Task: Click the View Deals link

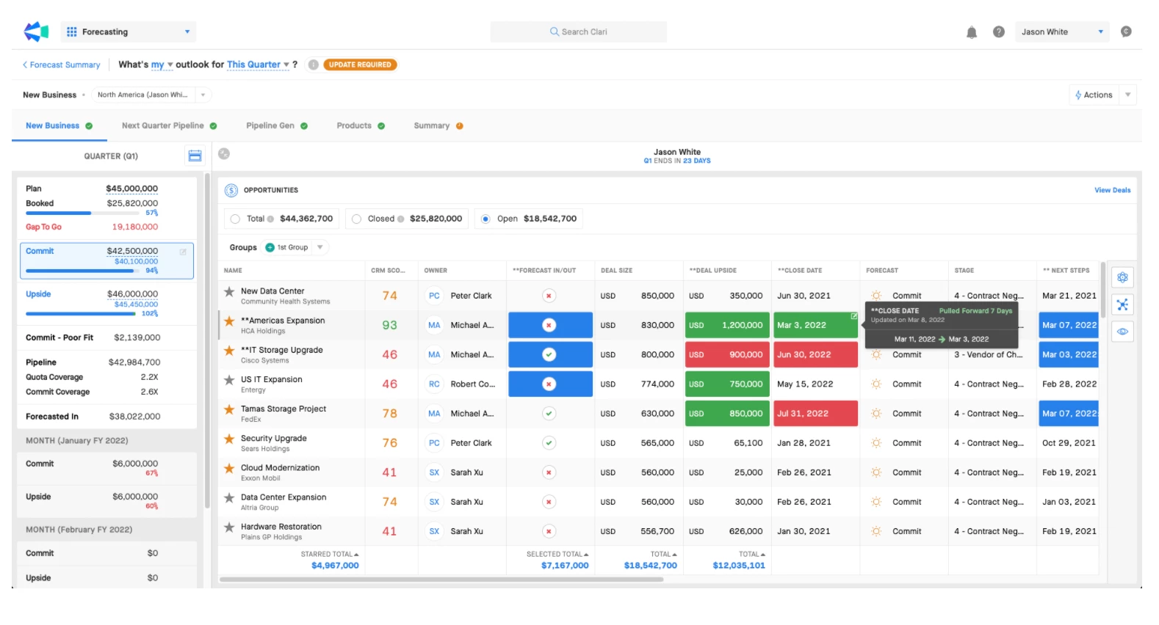Action: click(1112, 190)
